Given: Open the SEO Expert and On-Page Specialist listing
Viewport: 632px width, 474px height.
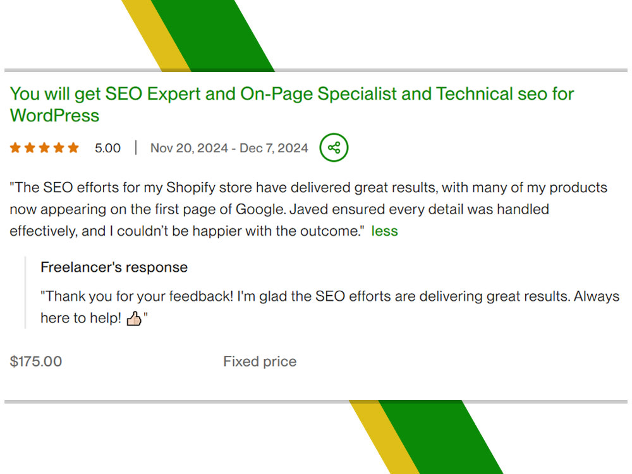Looking at the screenshot, I should click(x=292, y=94).
